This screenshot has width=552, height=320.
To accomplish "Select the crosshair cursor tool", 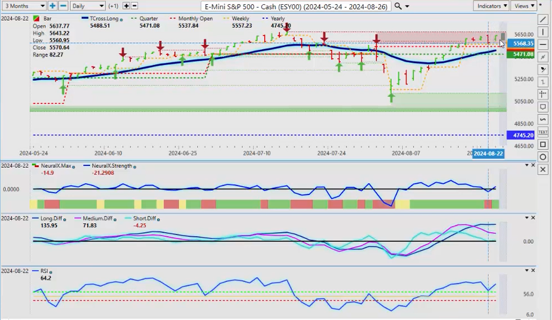I will click(x=542, y=95).
